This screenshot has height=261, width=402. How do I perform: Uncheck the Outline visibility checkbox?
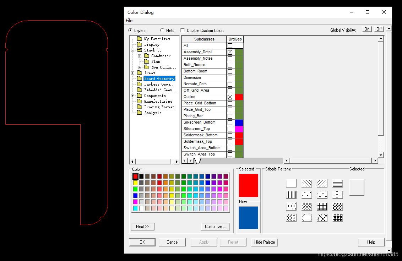pos(230,97)
